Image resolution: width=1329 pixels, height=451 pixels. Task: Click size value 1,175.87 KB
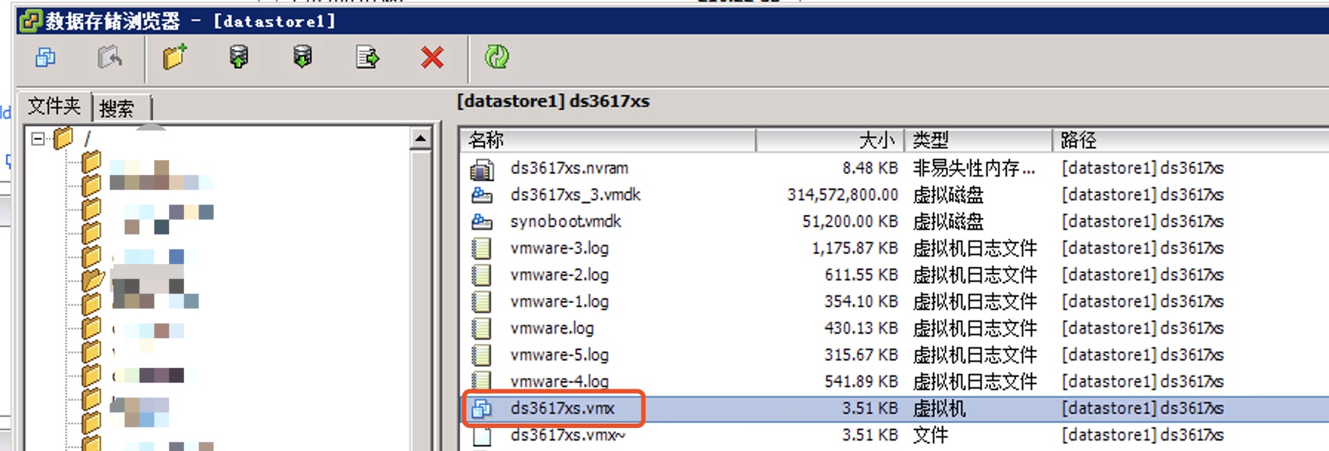point(855,248)
